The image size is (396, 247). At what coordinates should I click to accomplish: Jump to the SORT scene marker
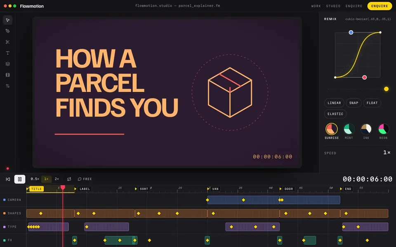144,189
